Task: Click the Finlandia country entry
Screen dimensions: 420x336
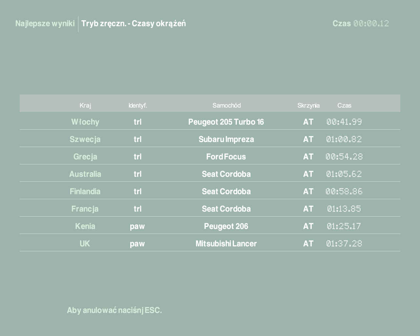Action: tap(85, 192)
